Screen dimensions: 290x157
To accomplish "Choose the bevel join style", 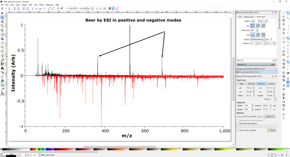I will (x=263, y=26).
